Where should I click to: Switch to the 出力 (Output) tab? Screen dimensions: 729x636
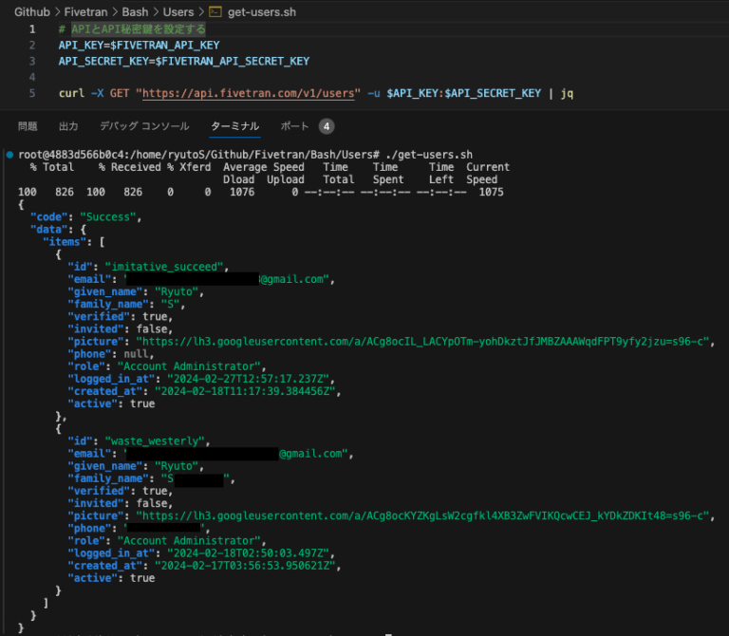pos(68,126)
